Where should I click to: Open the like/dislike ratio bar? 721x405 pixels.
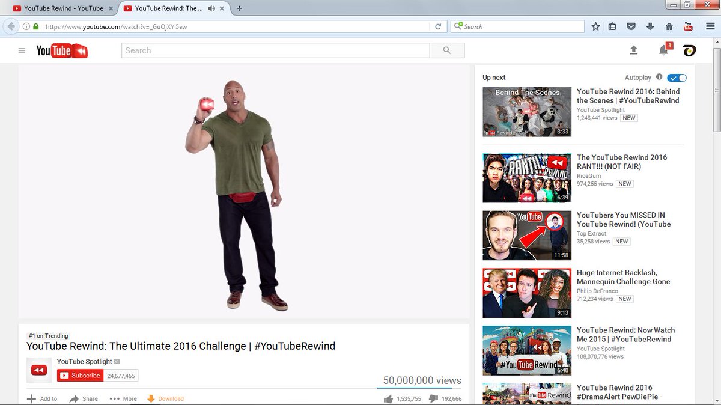click(x=419, y=388)
